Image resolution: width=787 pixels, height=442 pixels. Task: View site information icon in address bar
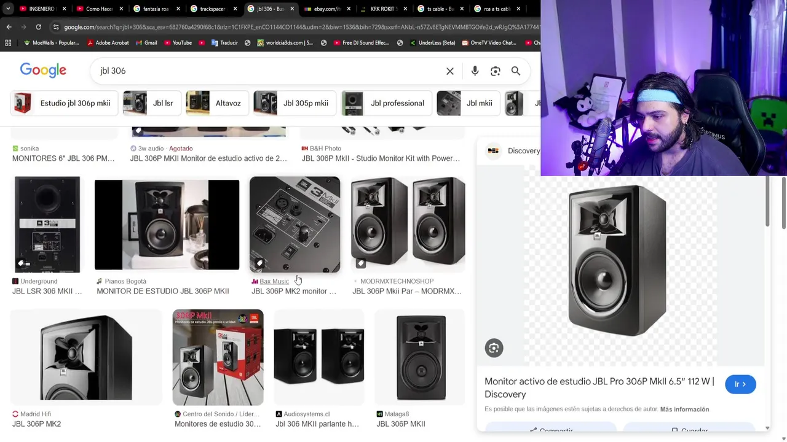56,27
